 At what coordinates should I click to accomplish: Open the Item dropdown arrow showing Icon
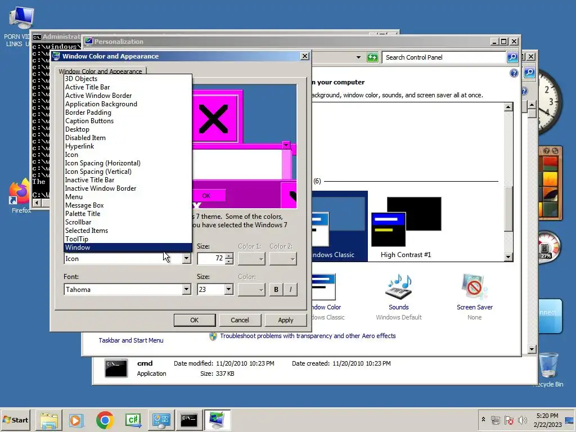click(186, 258)
